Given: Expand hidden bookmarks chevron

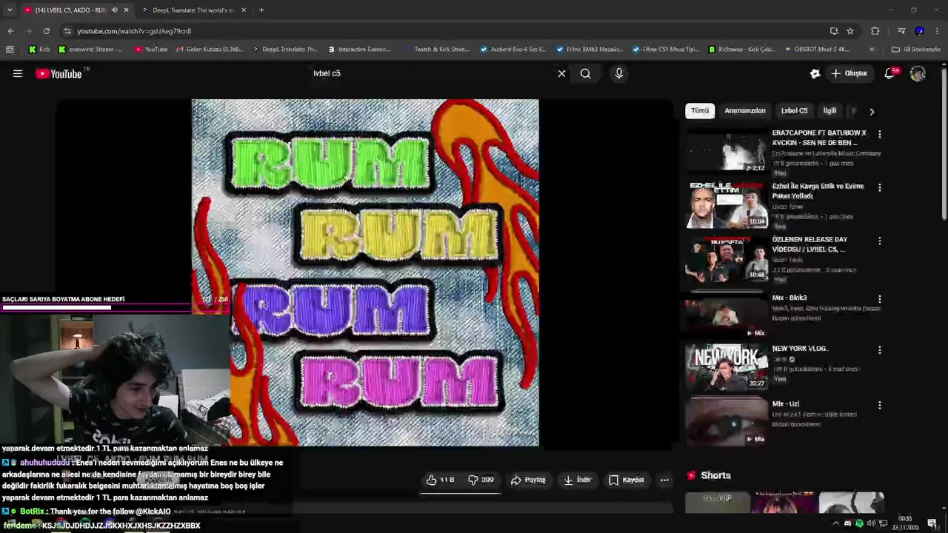Looking at the screenshot, I should click(x=872, y=50).
